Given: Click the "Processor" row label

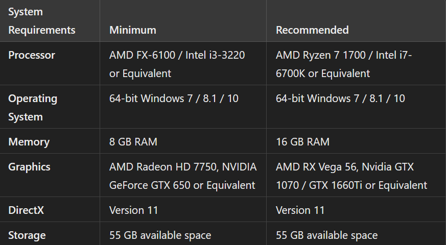Looking at the screenshot, I should [x=32, y=55].
